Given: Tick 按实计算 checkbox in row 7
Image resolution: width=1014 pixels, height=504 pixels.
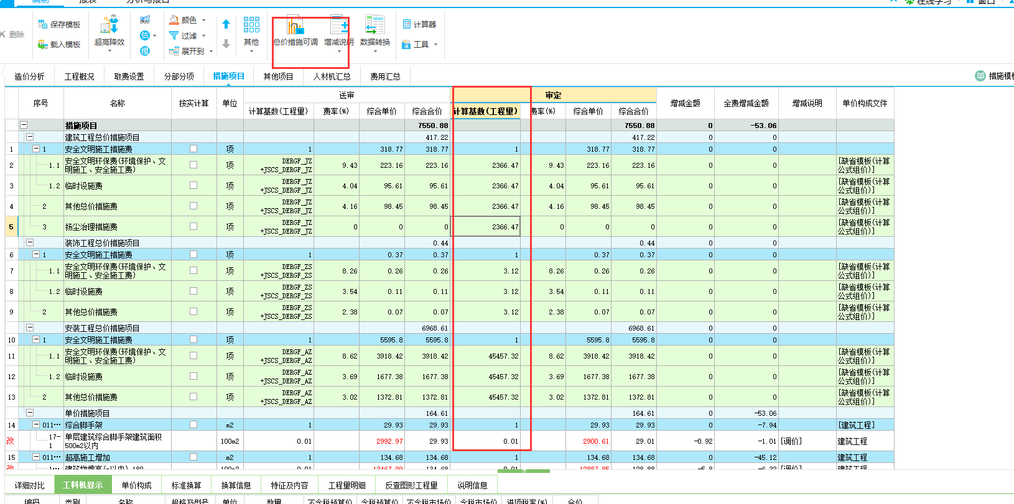Looking at the screenshot, I should (x=193, y=270).
